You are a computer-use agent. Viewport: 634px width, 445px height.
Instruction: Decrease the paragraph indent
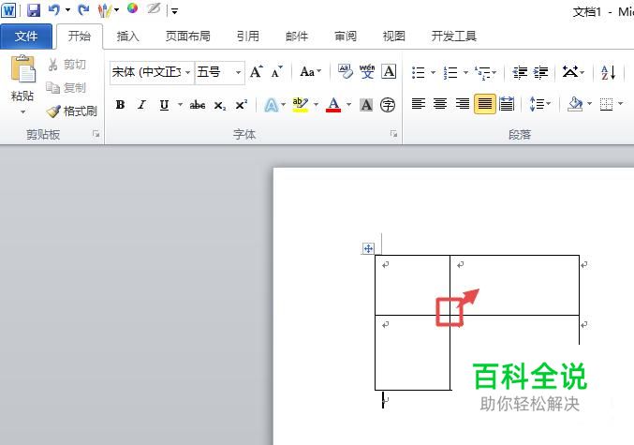tap(520, 72)
